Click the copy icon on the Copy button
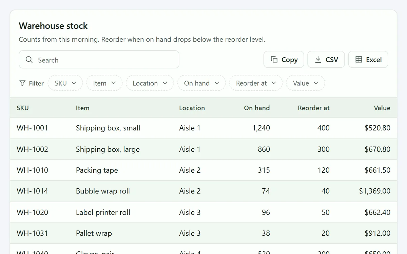The height and width of the screenshot is (254, 407). (x=274, y=60)
